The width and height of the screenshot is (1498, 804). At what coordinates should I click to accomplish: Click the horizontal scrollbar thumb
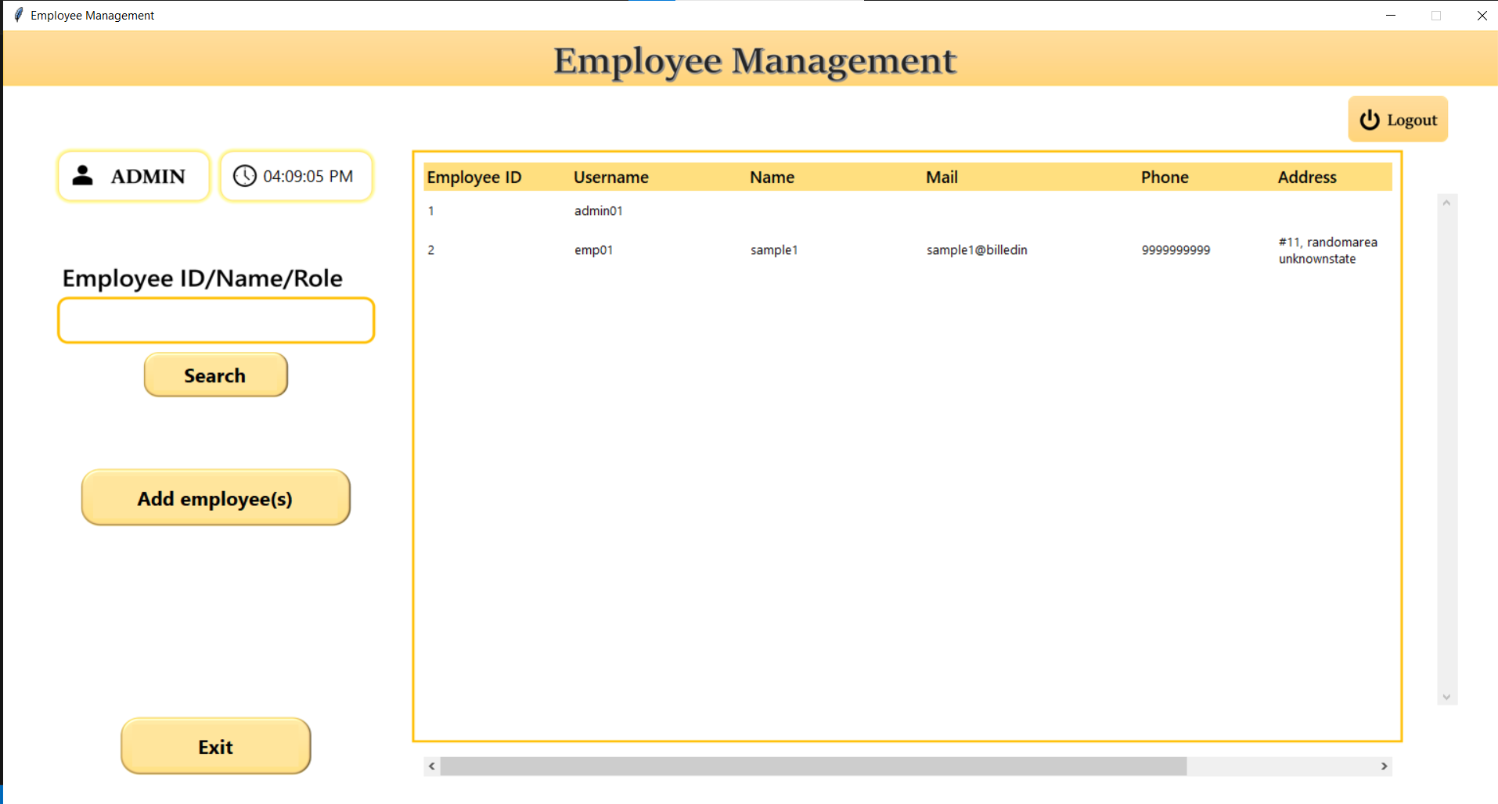pyautogui.click(x=813, y=766)
